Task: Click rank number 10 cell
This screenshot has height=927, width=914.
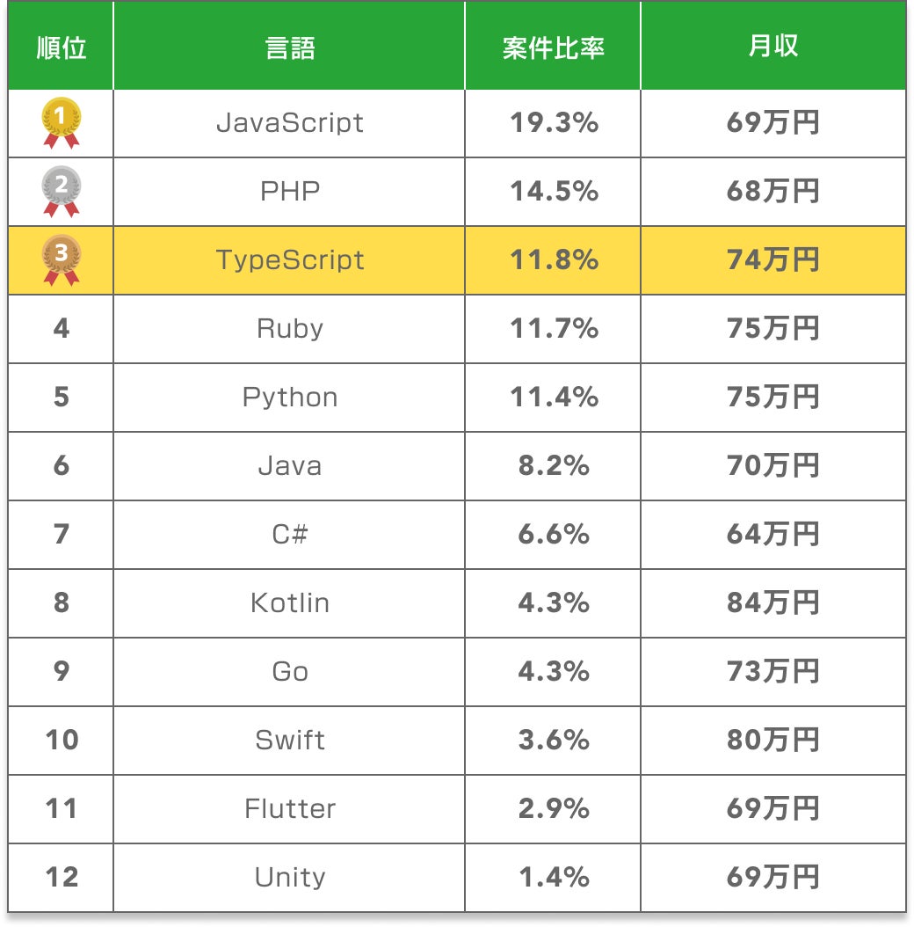Action: point(62,741)
